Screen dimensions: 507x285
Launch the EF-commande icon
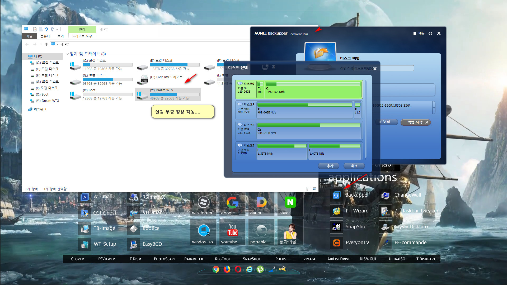385,243
